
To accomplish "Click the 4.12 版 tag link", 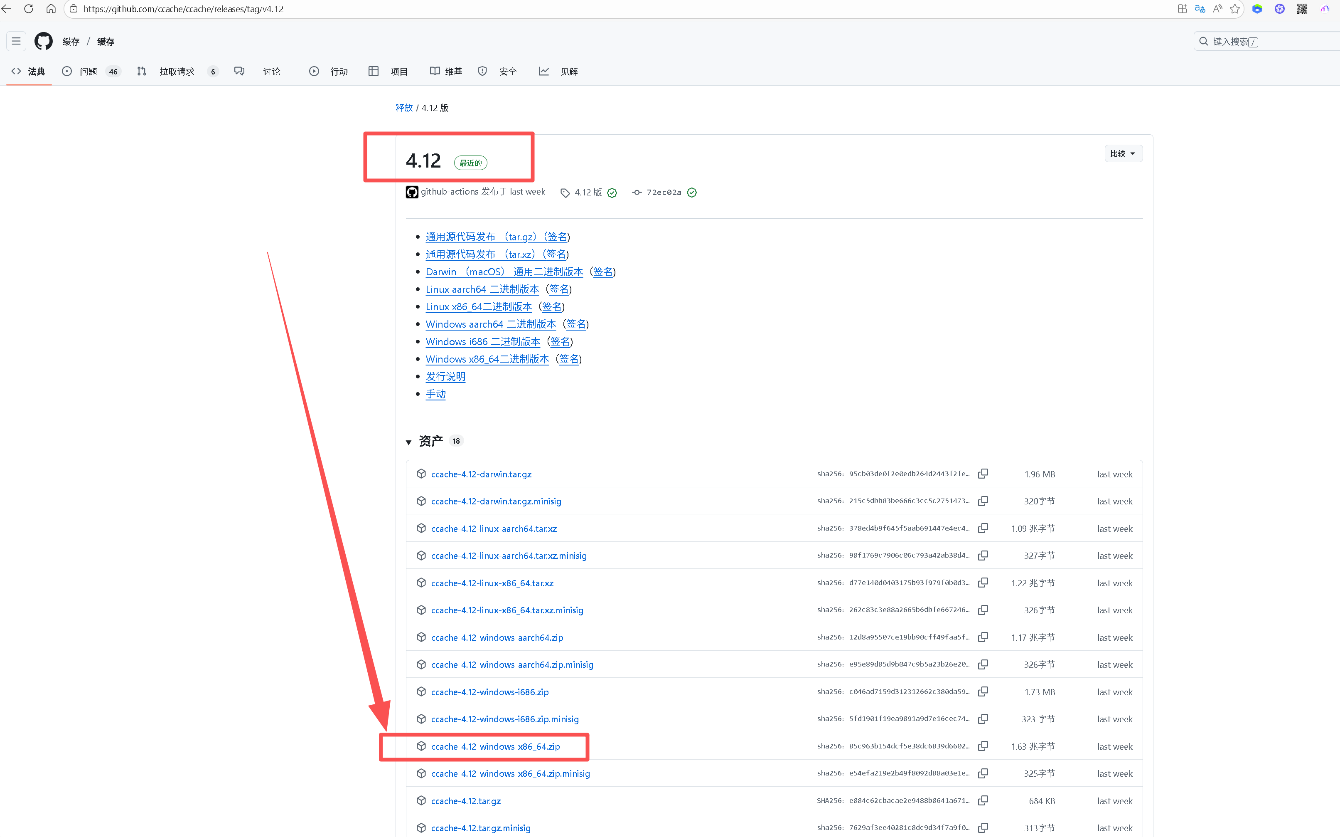I will [x=588, y=192].
